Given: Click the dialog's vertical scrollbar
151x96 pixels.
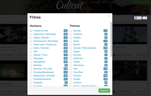Looking at the screenshot, I should point(111,39).
